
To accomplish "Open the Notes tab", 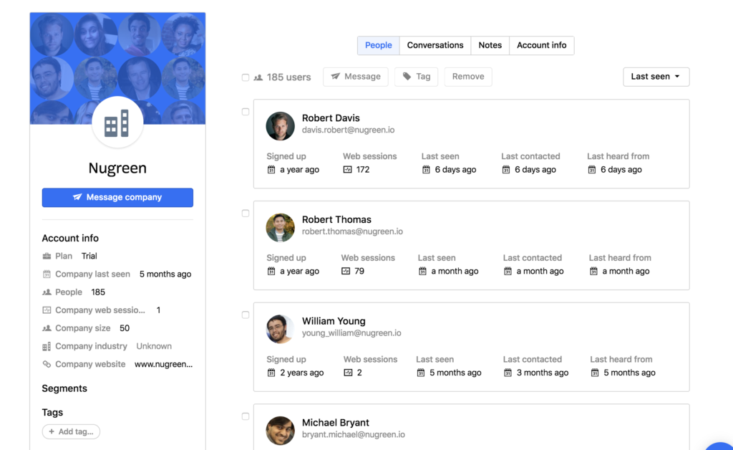I will [490, 45].
